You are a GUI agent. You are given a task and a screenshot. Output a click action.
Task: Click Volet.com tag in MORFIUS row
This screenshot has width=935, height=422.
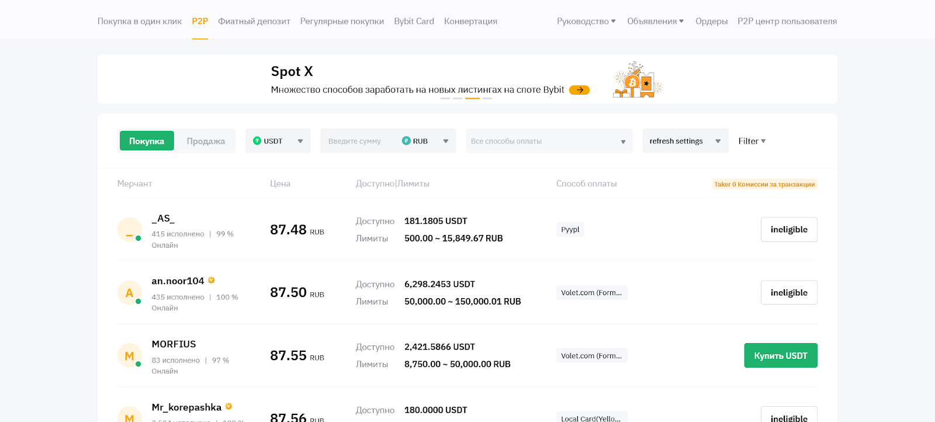(x=591, y=355)
